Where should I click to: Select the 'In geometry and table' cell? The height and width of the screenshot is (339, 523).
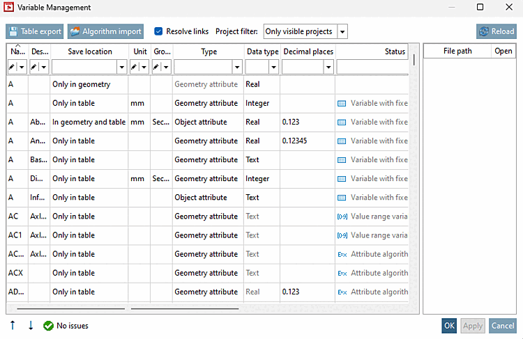click(x=89, y=122)
